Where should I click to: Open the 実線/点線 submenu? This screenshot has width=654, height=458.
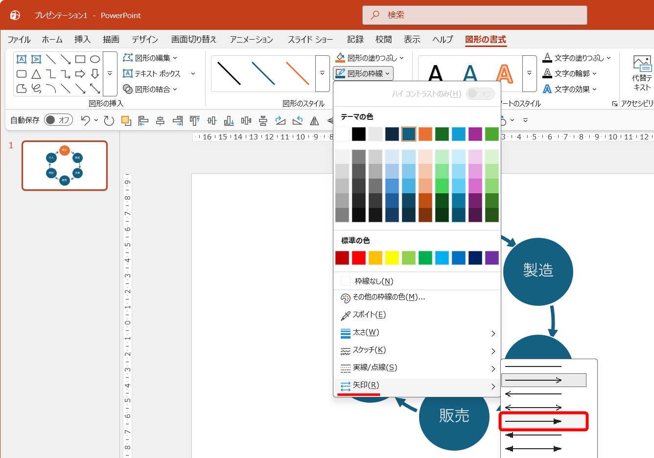(x=417, y=368)
